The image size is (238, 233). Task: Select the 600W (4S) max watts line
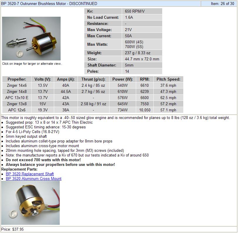[134, 42]
